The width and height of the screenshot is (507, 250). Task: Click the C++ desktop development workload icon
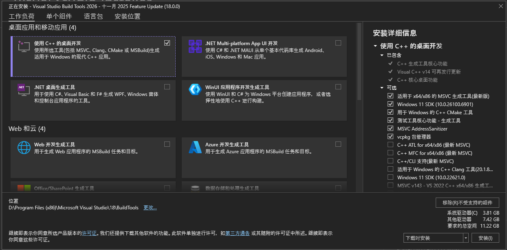point(24,46)
